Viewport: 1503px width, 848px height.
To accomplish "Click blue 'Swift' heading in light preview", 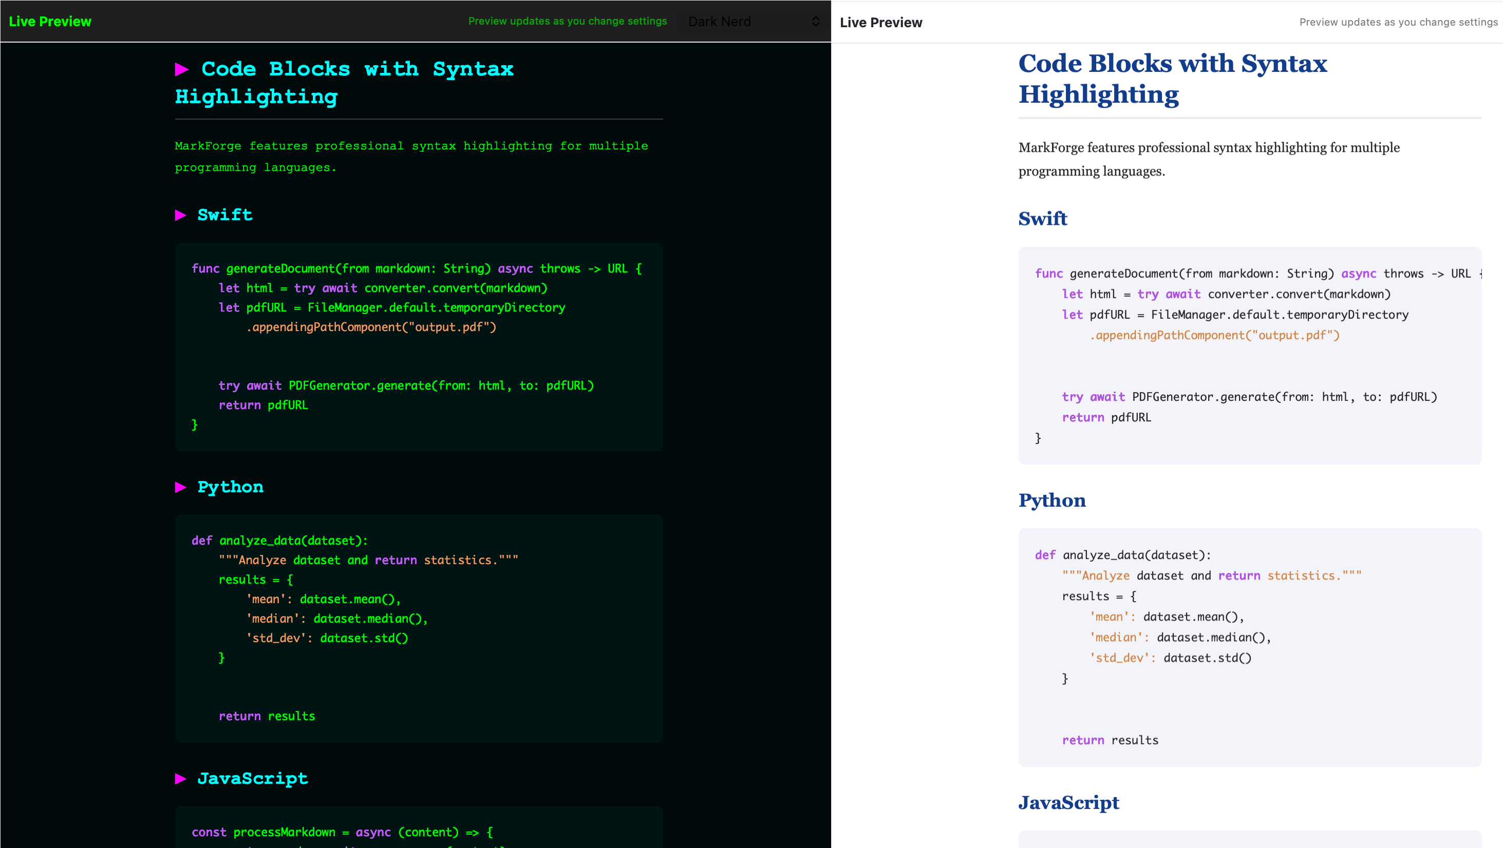I will (x=1043, y=218).
